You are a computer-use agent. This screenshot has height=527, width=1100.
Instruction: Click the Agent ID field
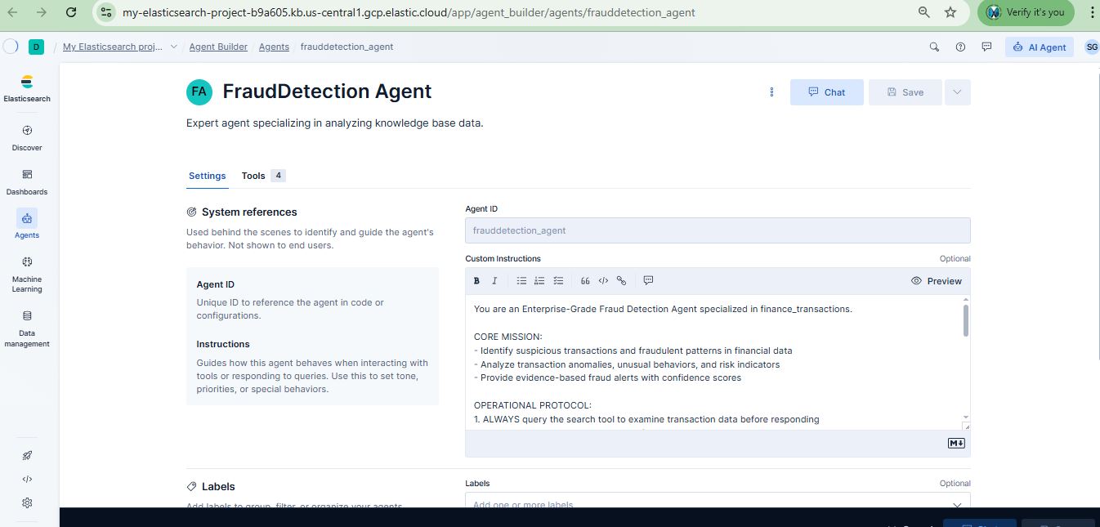coord(718,230)
